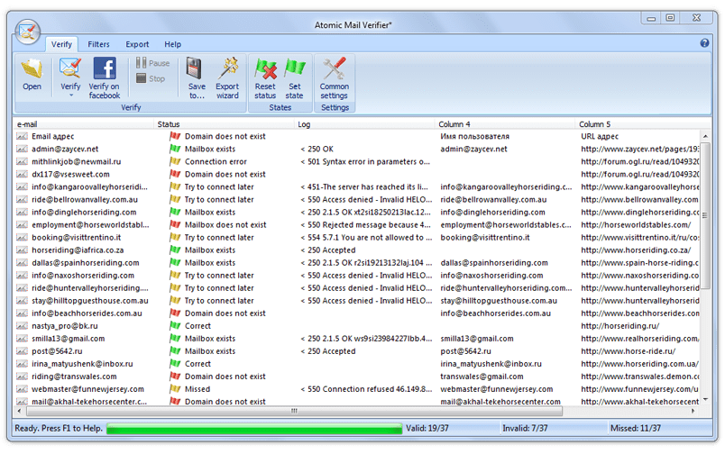The width and height of the screenshot is (725, 472).
Task: Click '501 Syntax error in parameters' log
Action: tap(365, 161)
